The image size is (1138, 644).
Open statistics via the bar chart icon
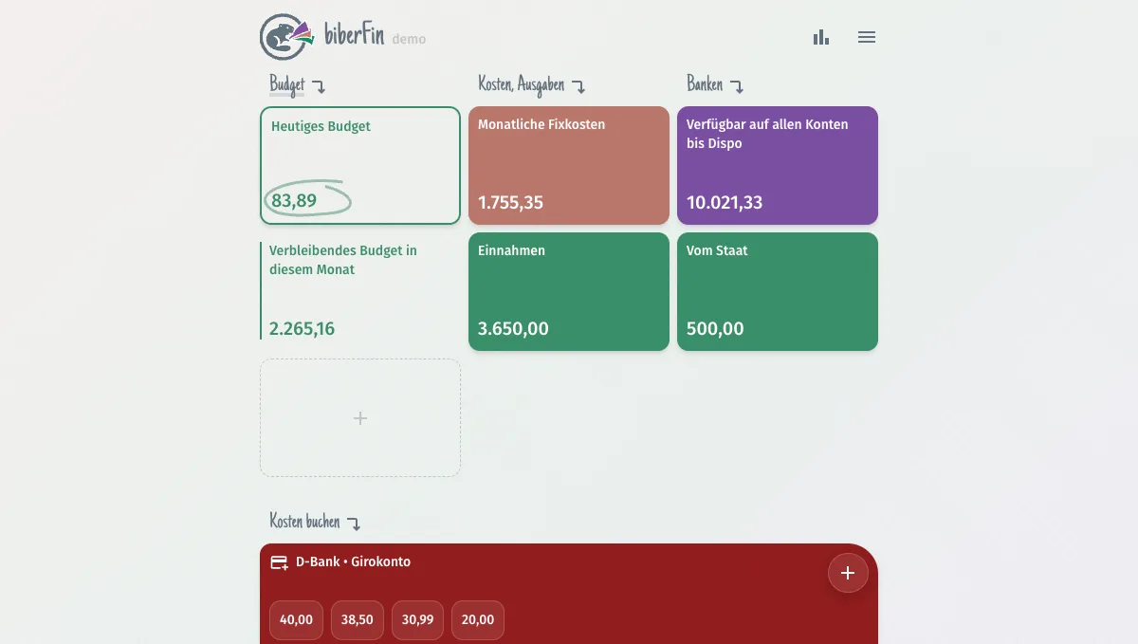pyautogui.click(x=820, y=37)
